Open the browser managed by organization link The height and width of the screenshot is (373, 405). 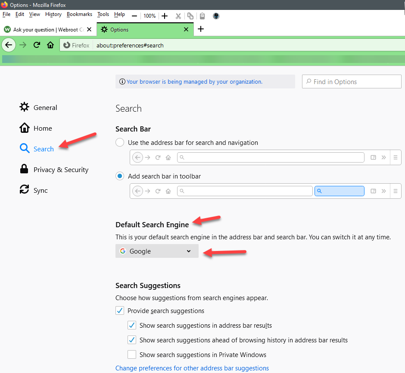[194, 81]
